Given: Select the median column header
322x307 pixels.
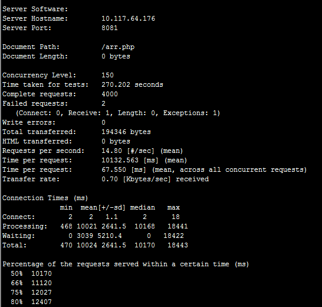Looking at the screenshot, I should click(143, 207).
